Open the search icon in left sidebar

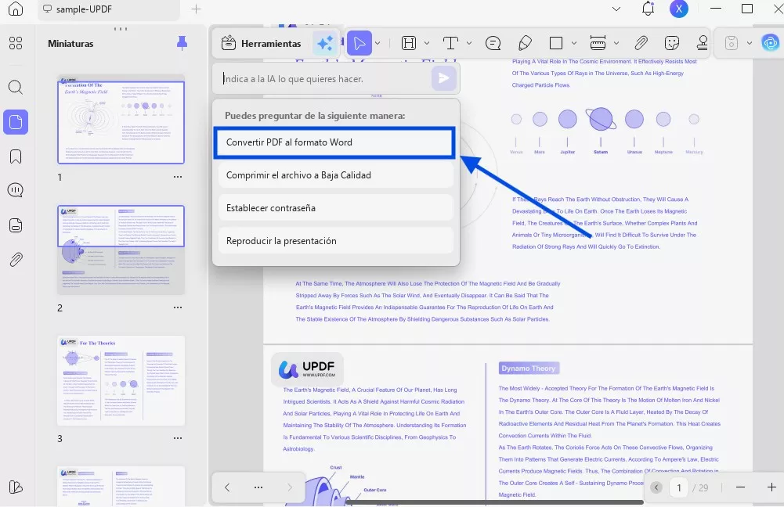(16, 87)
